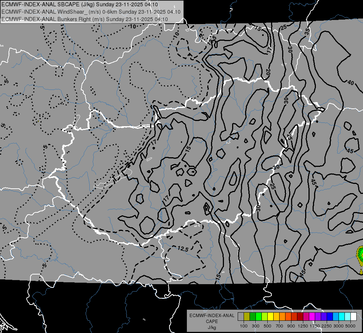
Task: Click the legend value 2250
Action: pyautogui.click(x=326, y=326)
